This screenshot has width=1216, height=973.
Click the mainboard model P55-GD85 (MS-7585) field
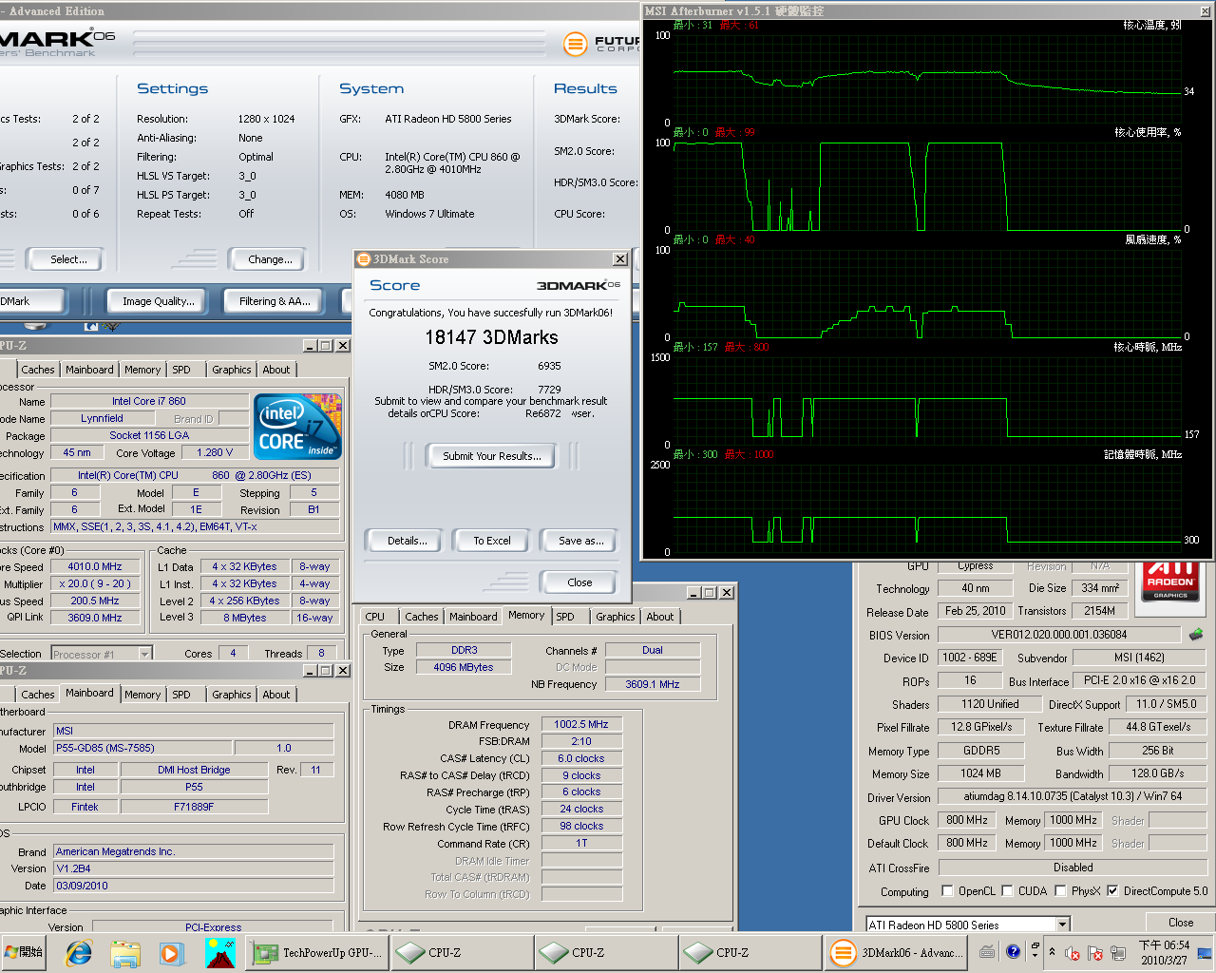[x=142, y=748]
